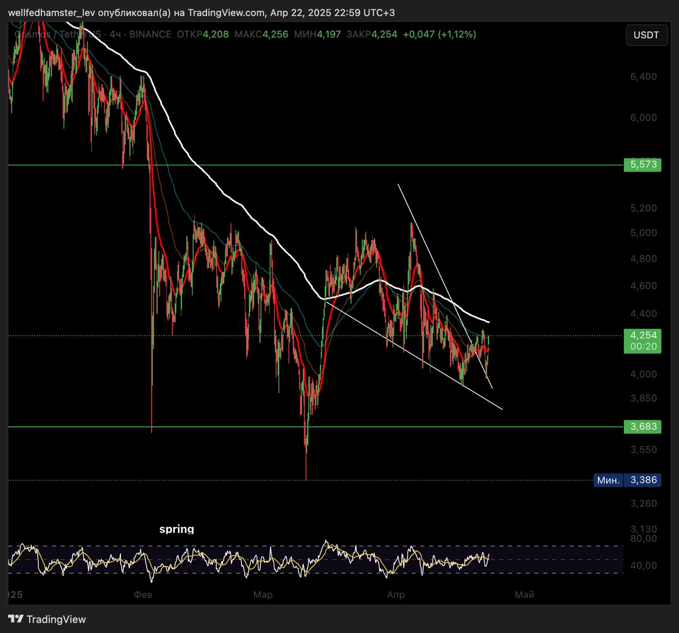Click the 3,260 price axis value

pos(643,503)
